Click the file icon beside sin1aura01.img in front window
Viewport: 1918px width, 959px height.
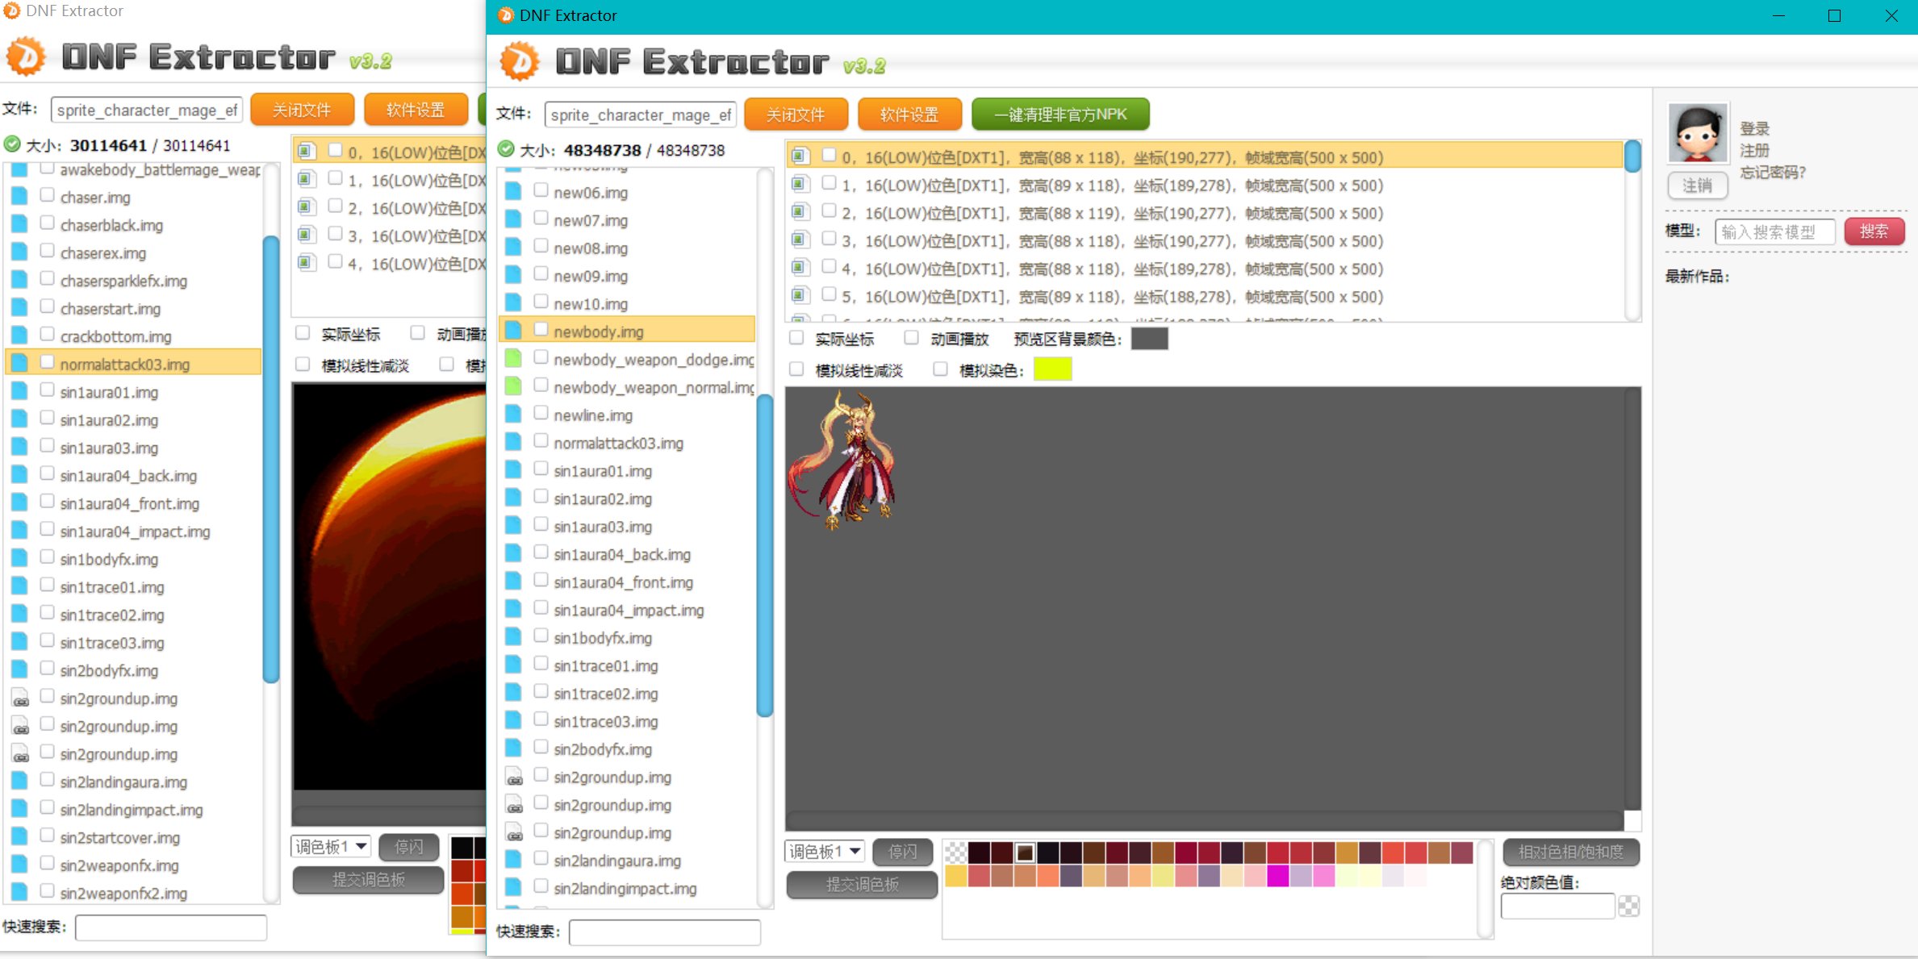[513, 470]
